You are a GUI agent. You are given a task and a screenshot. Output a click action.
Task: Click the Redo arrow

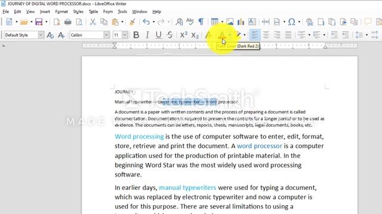(x=161, y=22)
